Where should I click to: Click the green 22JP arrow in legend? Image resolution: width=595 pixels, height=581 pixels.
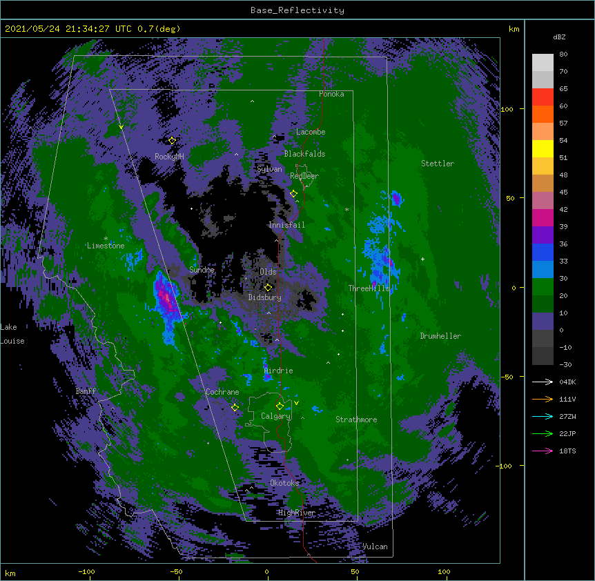pyautogui.click(x=543, y=433)
